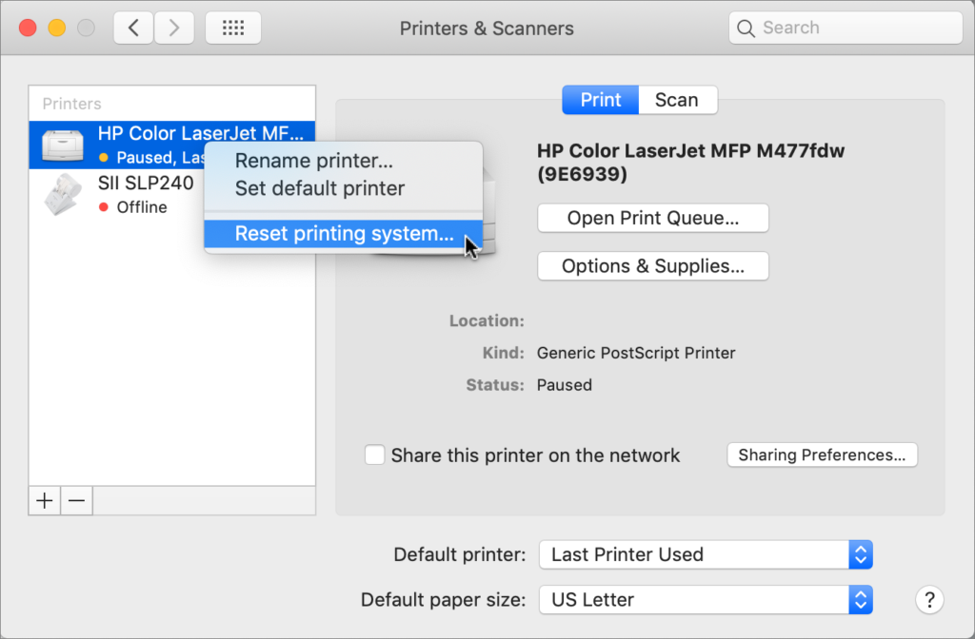
Task: Open the Default paper size dropdown
Action: 705,600
